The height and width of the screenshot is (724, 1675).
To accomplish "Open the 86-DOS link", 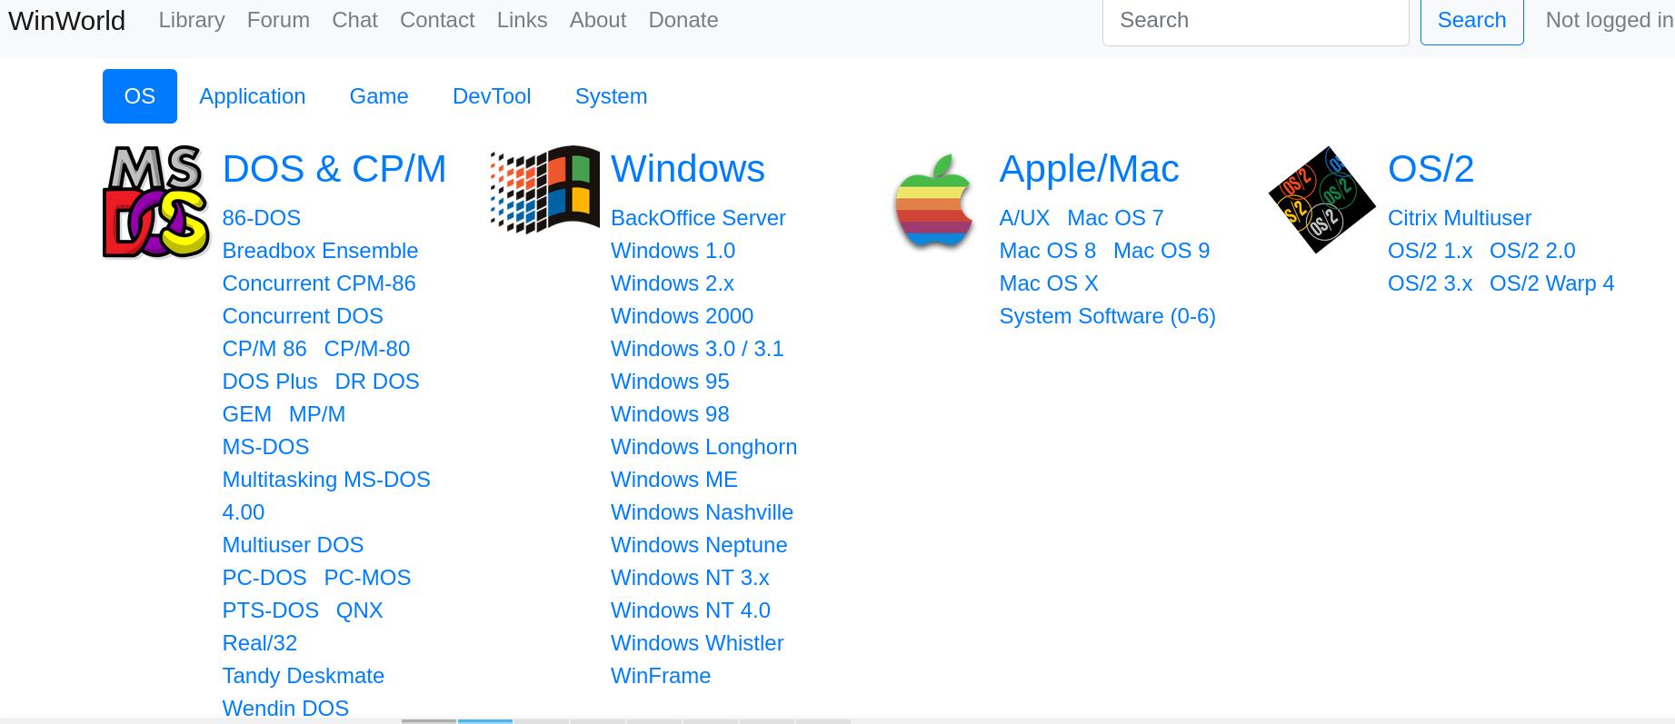I will tap(262, 218).
